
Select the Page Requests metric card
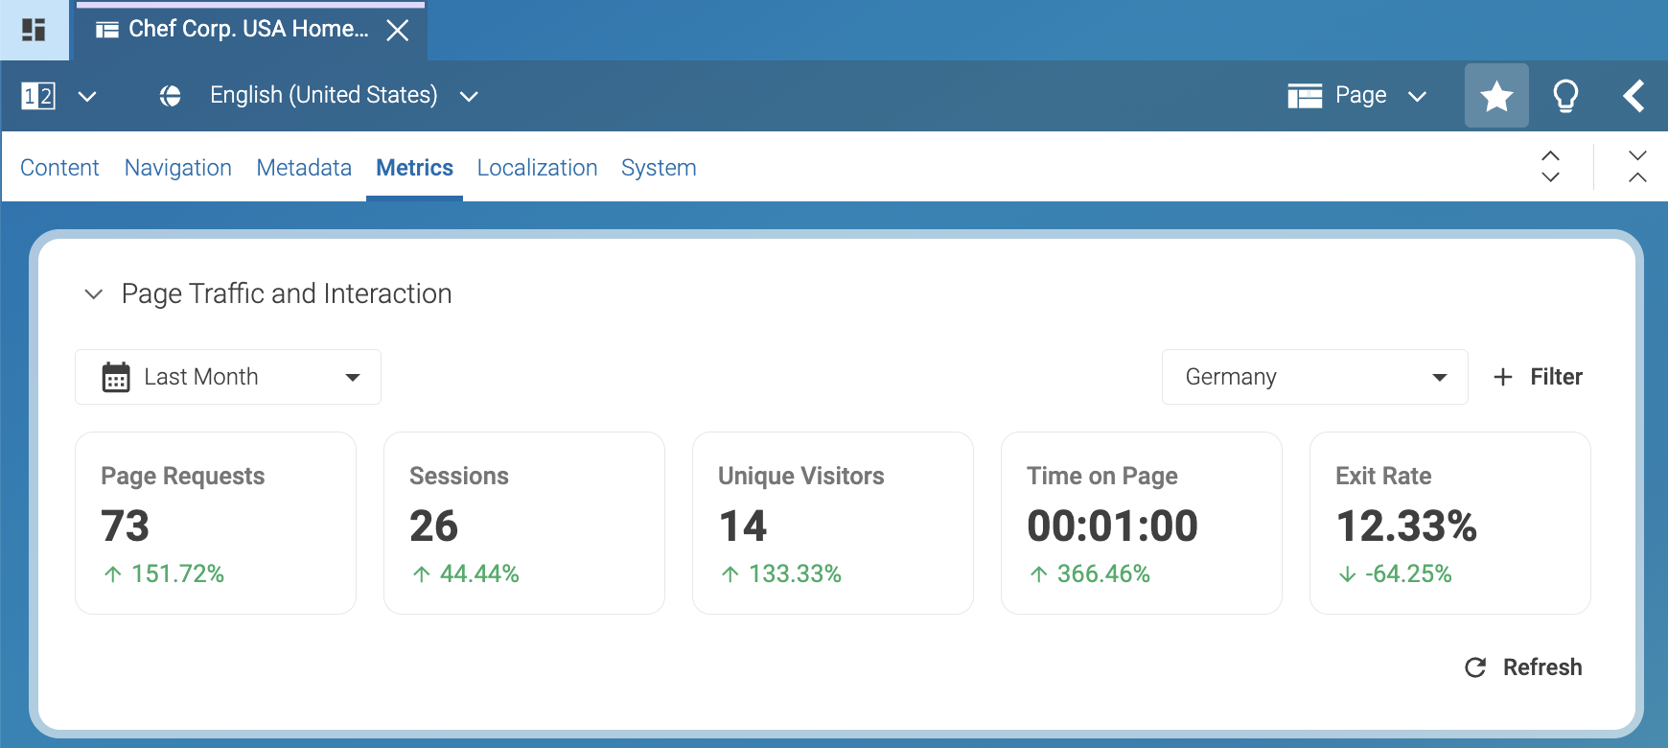click(216, 523)
